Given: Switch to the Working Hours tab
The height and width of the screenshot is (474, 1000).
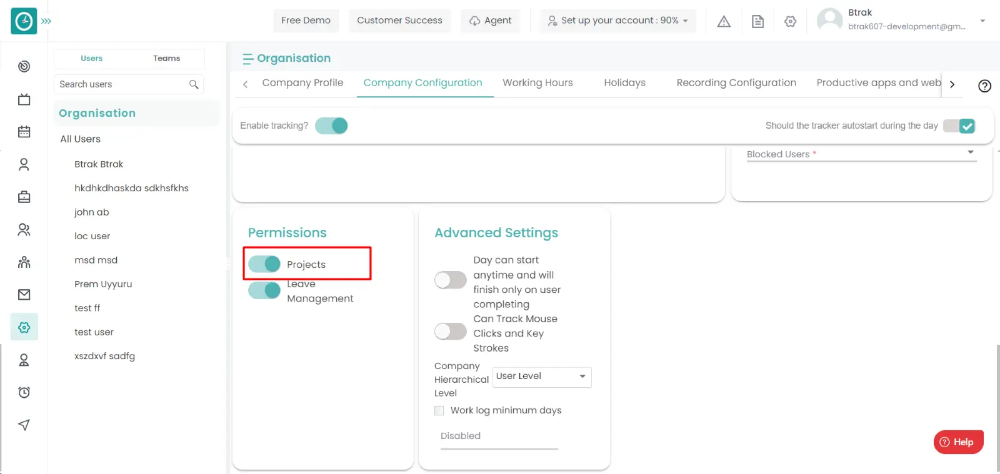Looking at the screenshot, I should coord(537,82).
